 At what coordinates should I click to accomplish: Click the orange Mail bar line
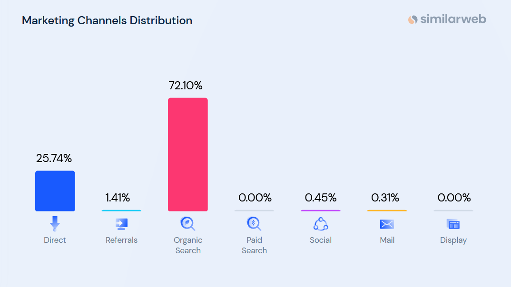(x=387, y=210)
